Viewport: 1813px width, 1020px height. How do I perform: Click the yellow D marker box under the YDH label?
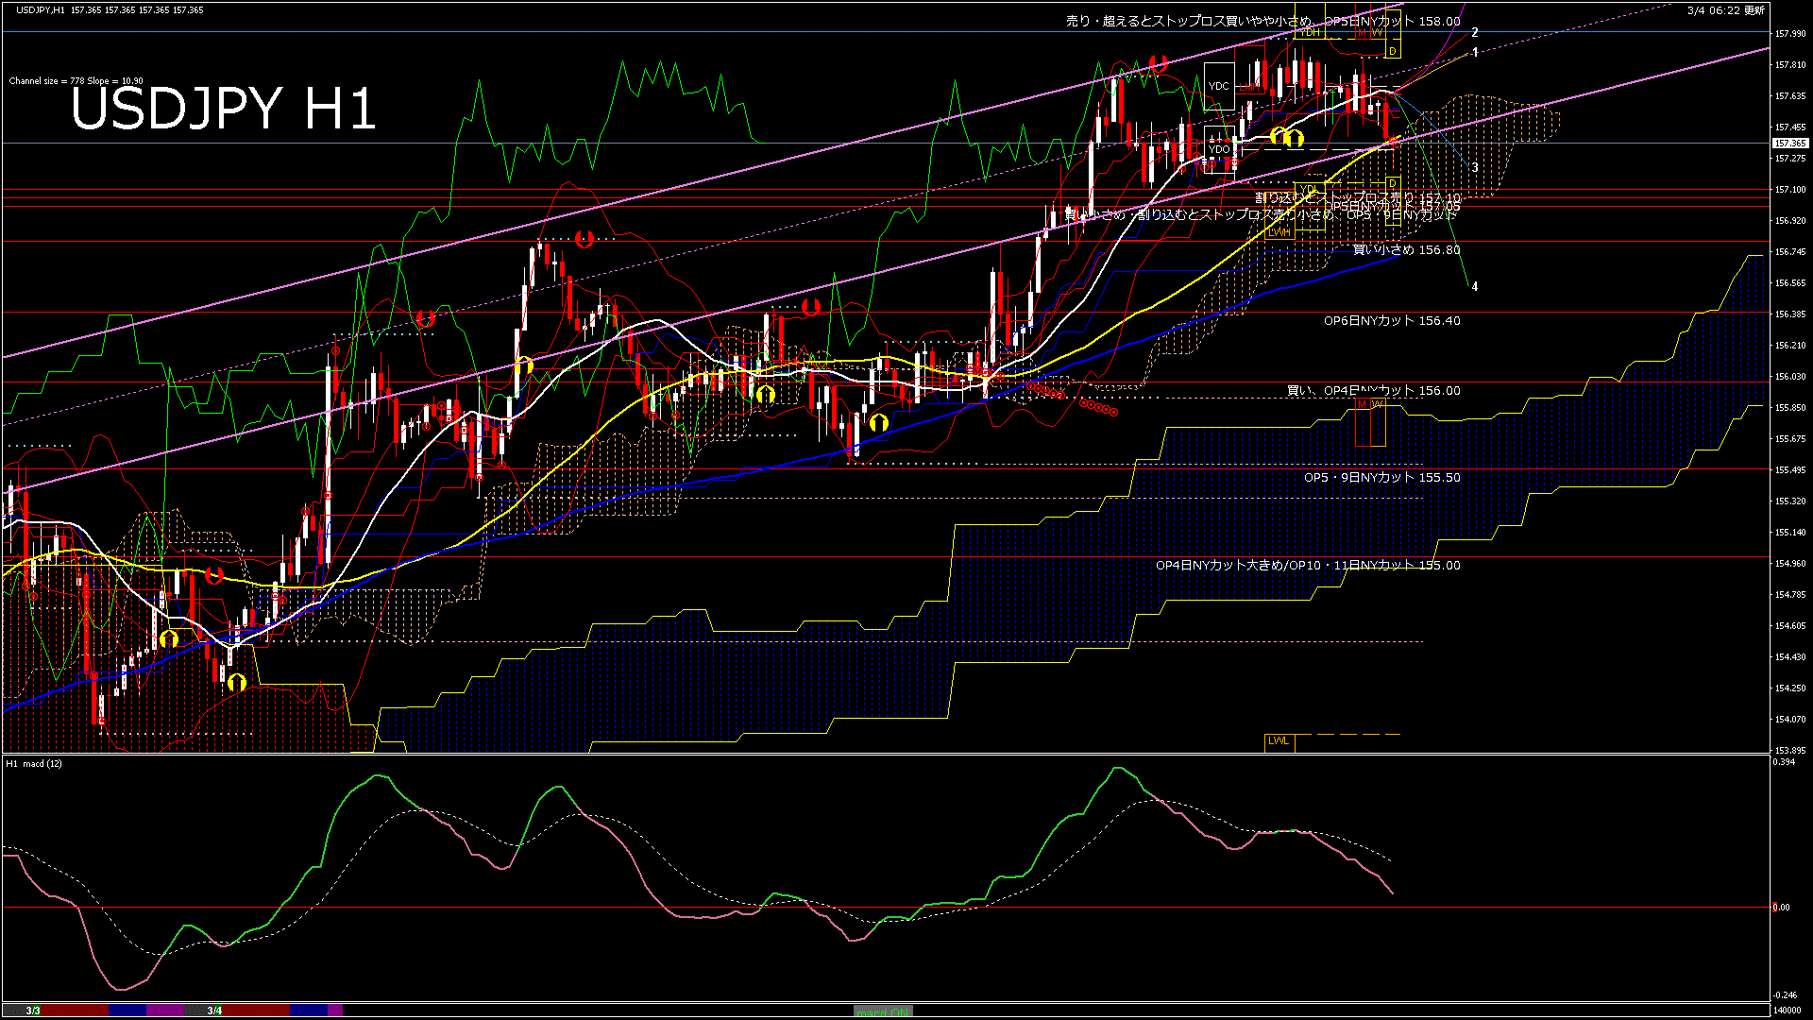[x=1392, y=51]
